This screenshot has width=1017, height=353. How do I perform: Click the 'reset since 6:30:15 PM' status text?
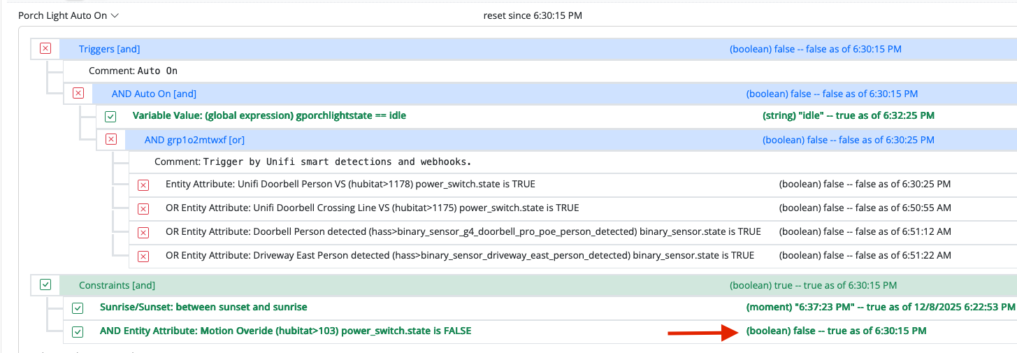coord(533,15)
